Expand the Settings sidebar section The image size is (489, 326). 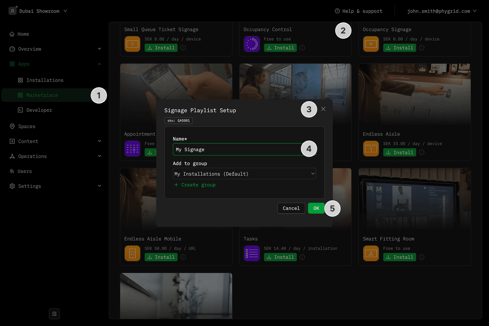55,186
